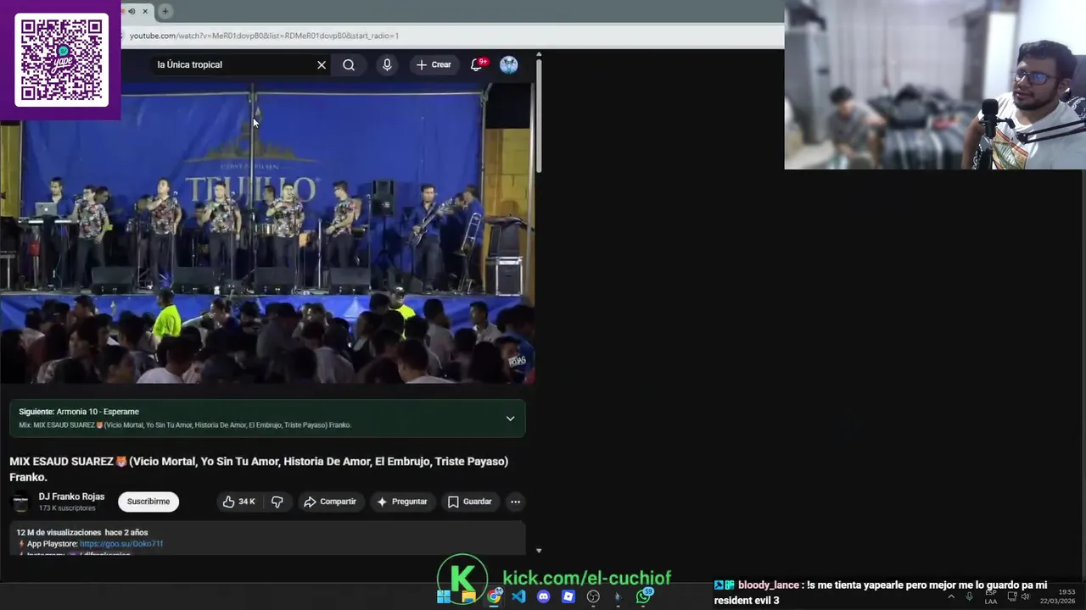Share video using Compartir
The image size is (1086, 610).
(x=330, y=502)
